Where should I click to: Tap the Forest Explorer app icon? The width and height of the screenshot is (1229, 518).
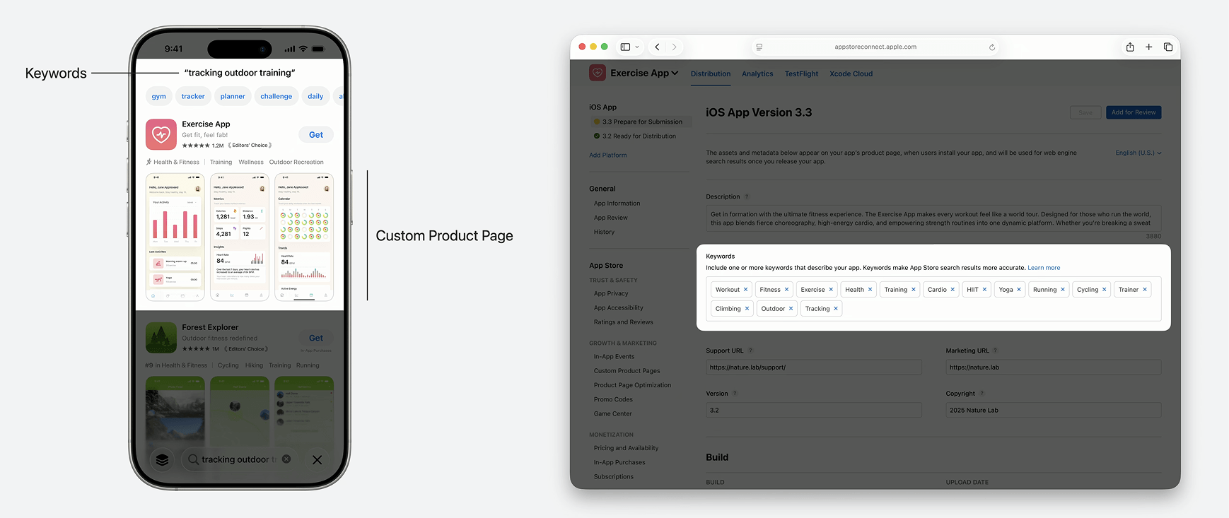161,338
